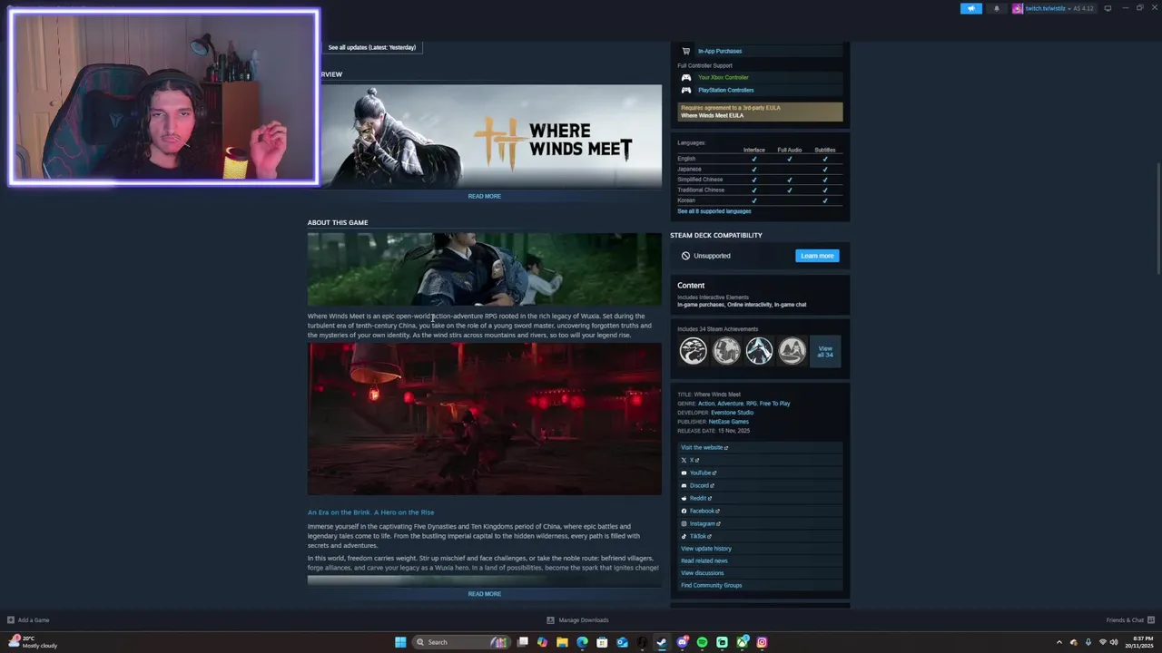
Task: Open the fourth Steam achievement icon
Action: (x=792, y=350)
